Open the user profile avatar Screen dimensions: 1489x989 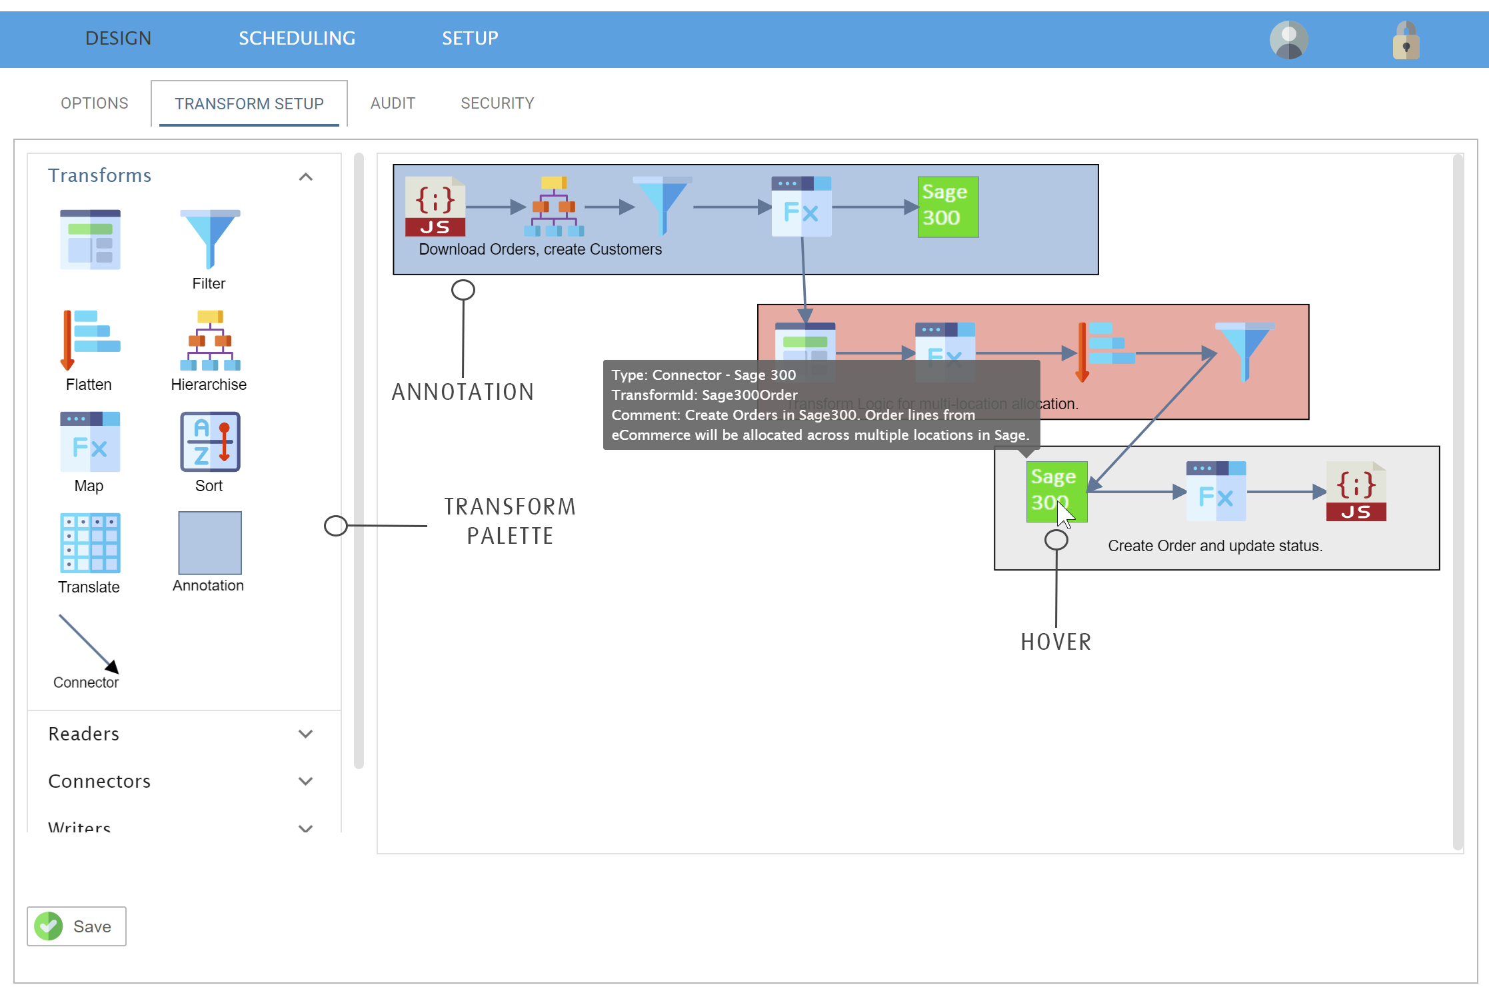pyautogui.click(x=1288, y=40)
